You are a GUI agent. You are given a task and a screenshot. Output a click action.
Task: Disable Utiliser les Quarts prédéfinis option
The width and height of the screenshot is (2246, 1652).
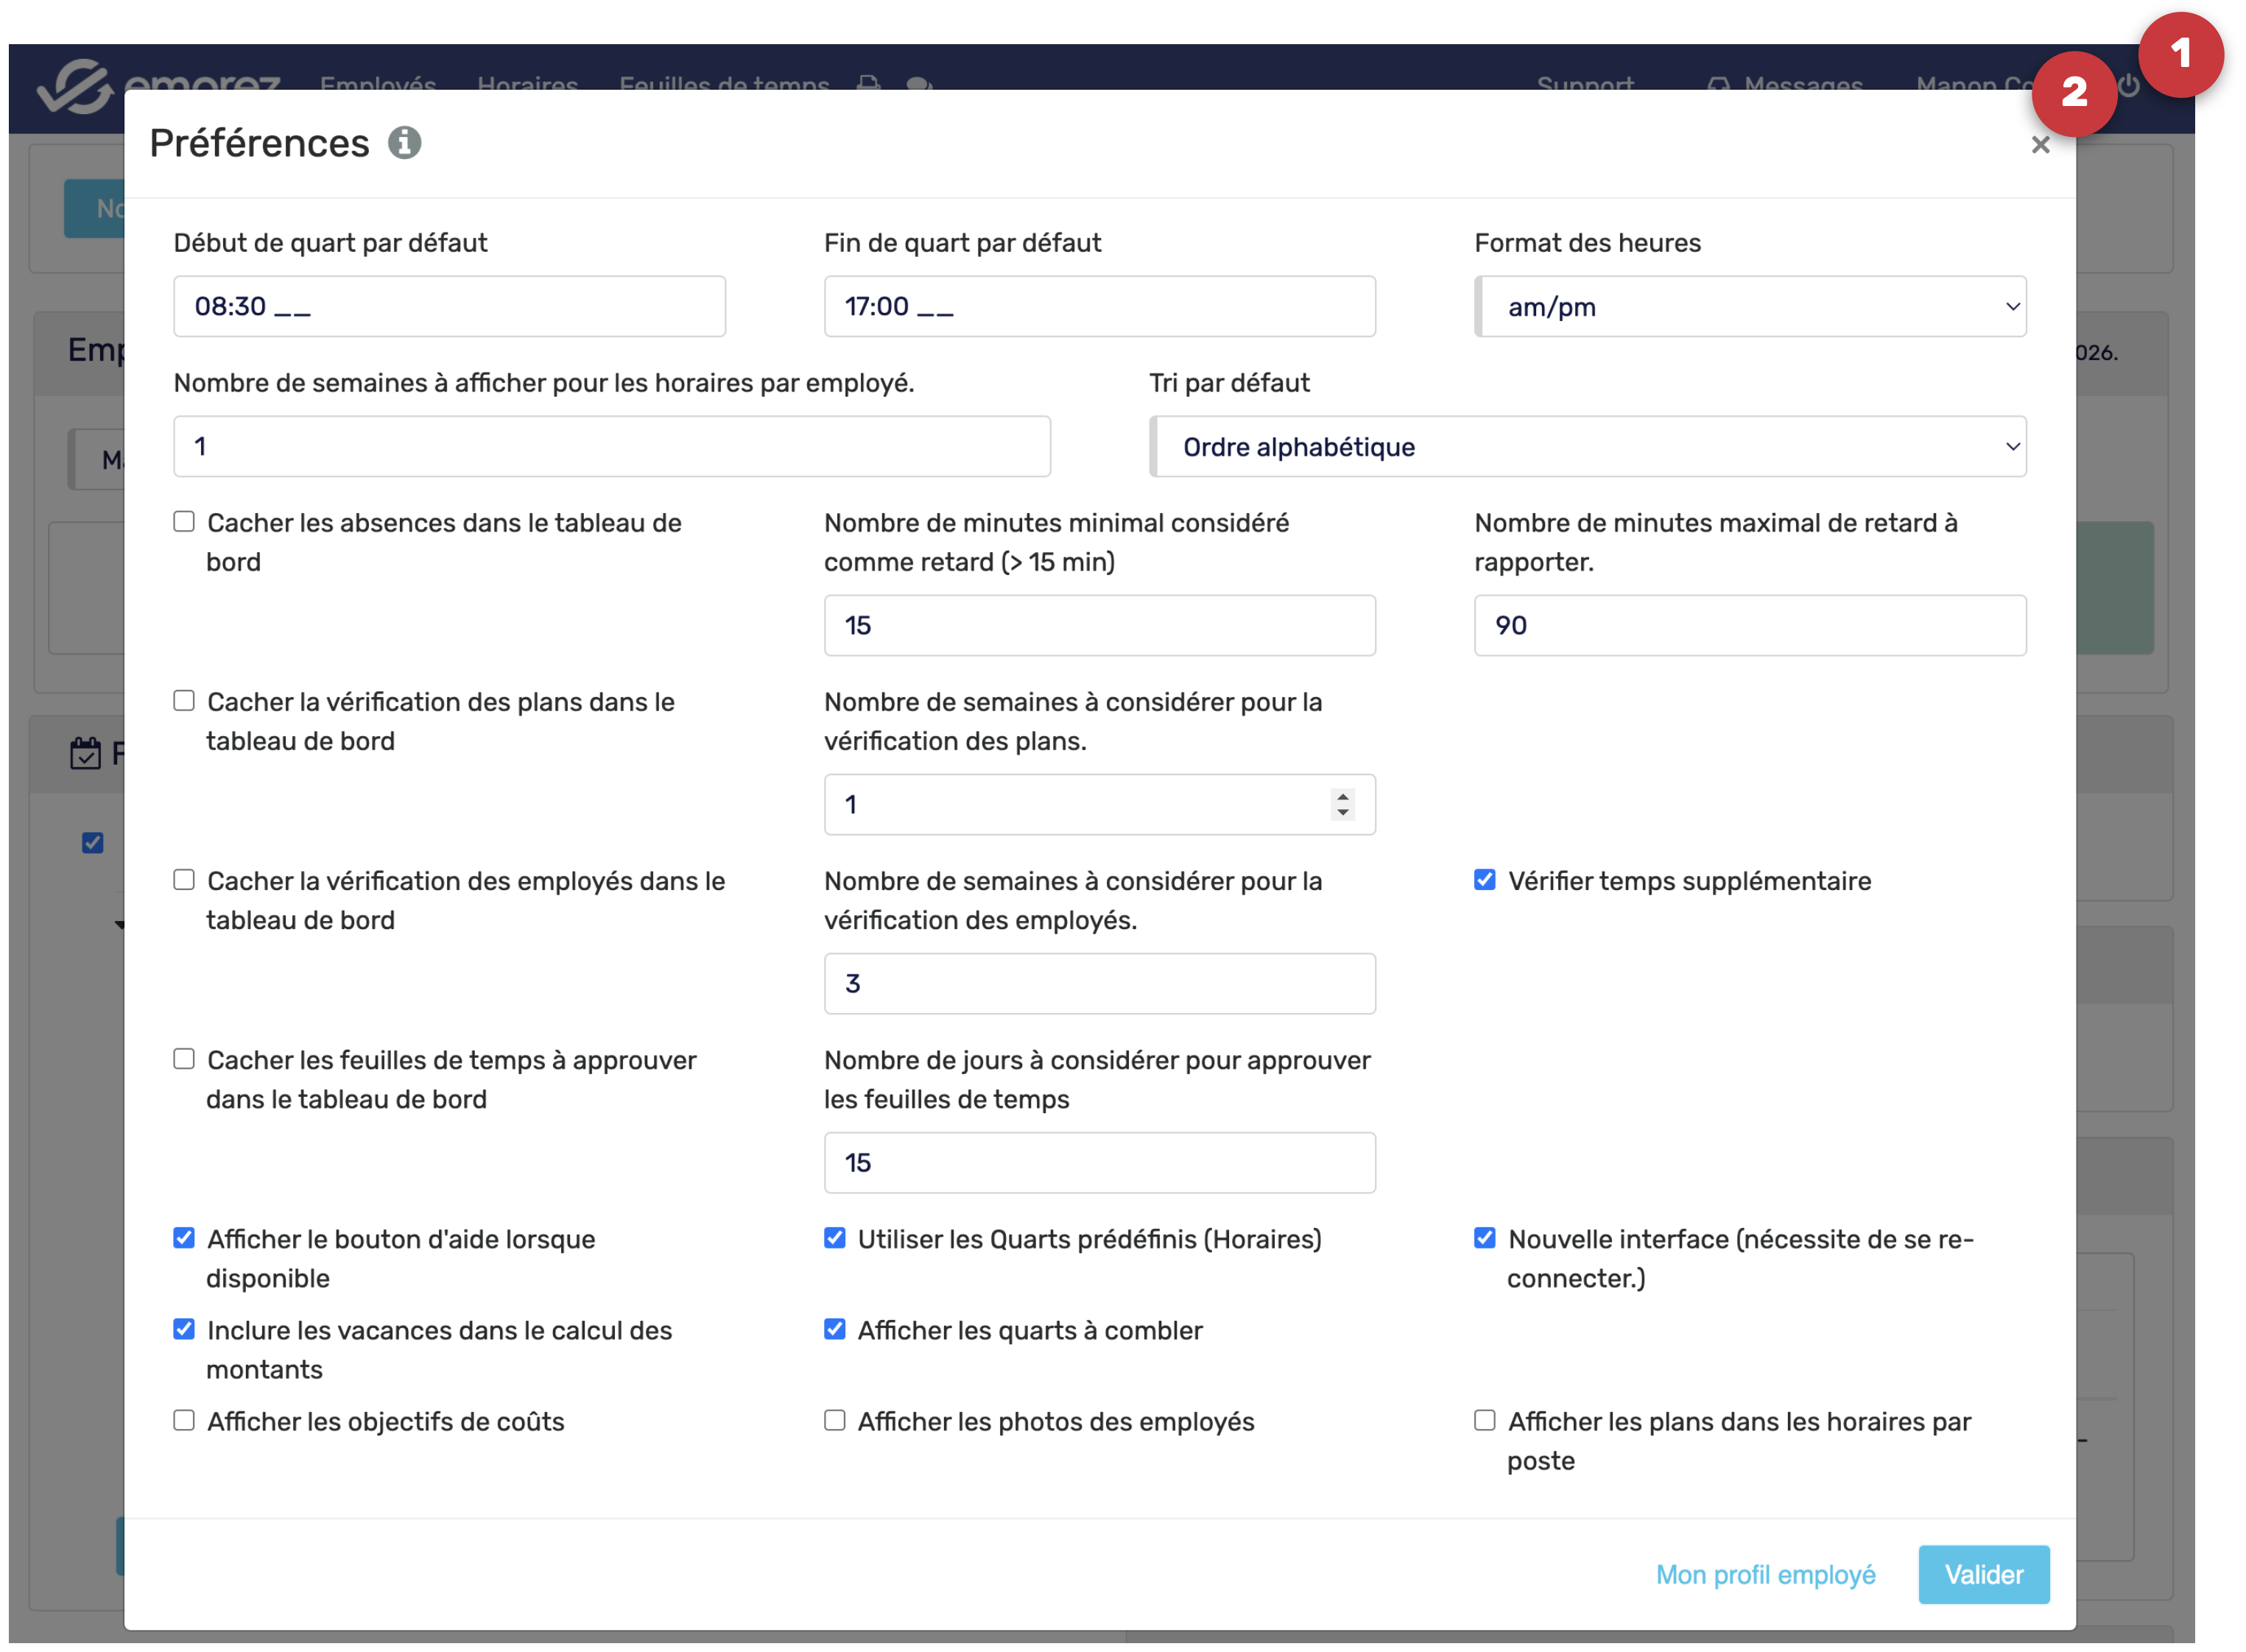834,1238
